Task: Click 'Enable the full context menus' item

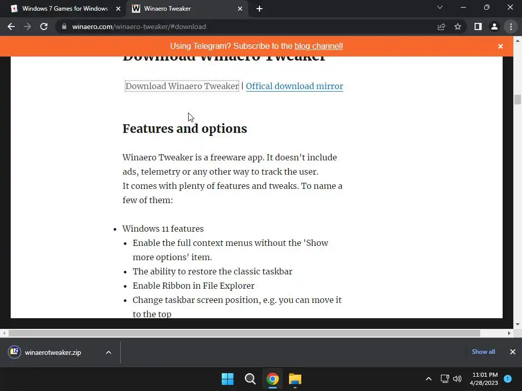Action: 230,250
